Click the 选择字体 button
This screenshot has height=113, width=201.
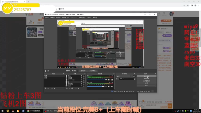tap(83, 71)
